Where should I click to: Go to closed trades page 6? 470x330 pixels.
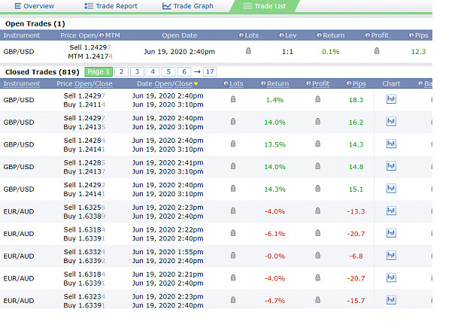pyautogui.click(x=184, y=72)
